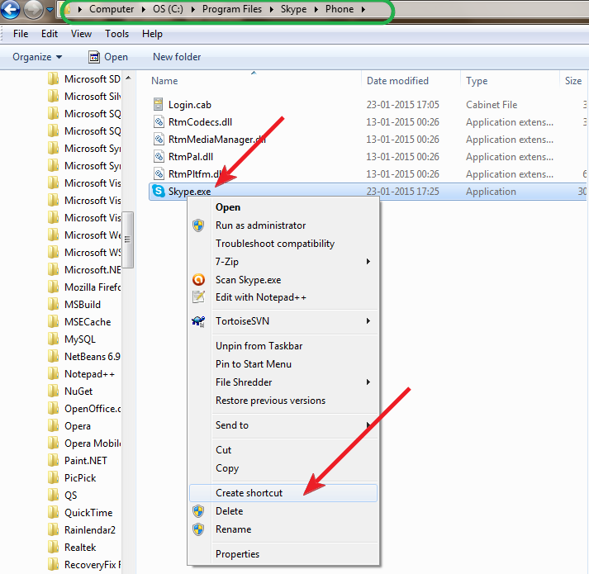Expand the File Shredder submenu arrow

point(368,382)
